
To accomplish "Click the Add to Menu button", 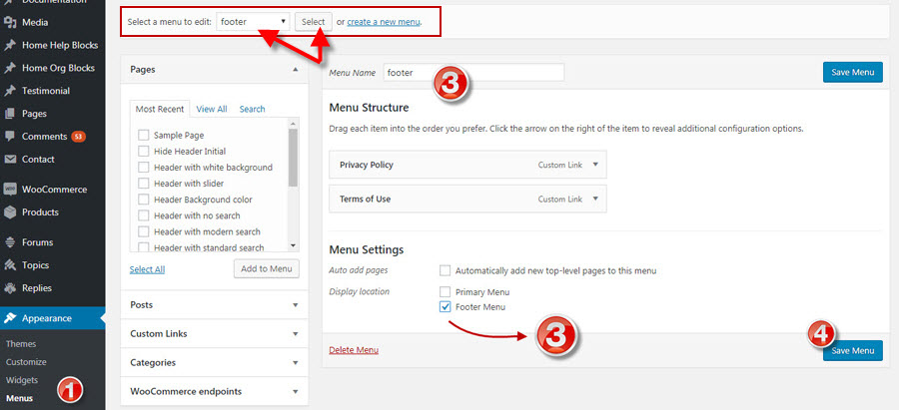I will pos(266,268).
